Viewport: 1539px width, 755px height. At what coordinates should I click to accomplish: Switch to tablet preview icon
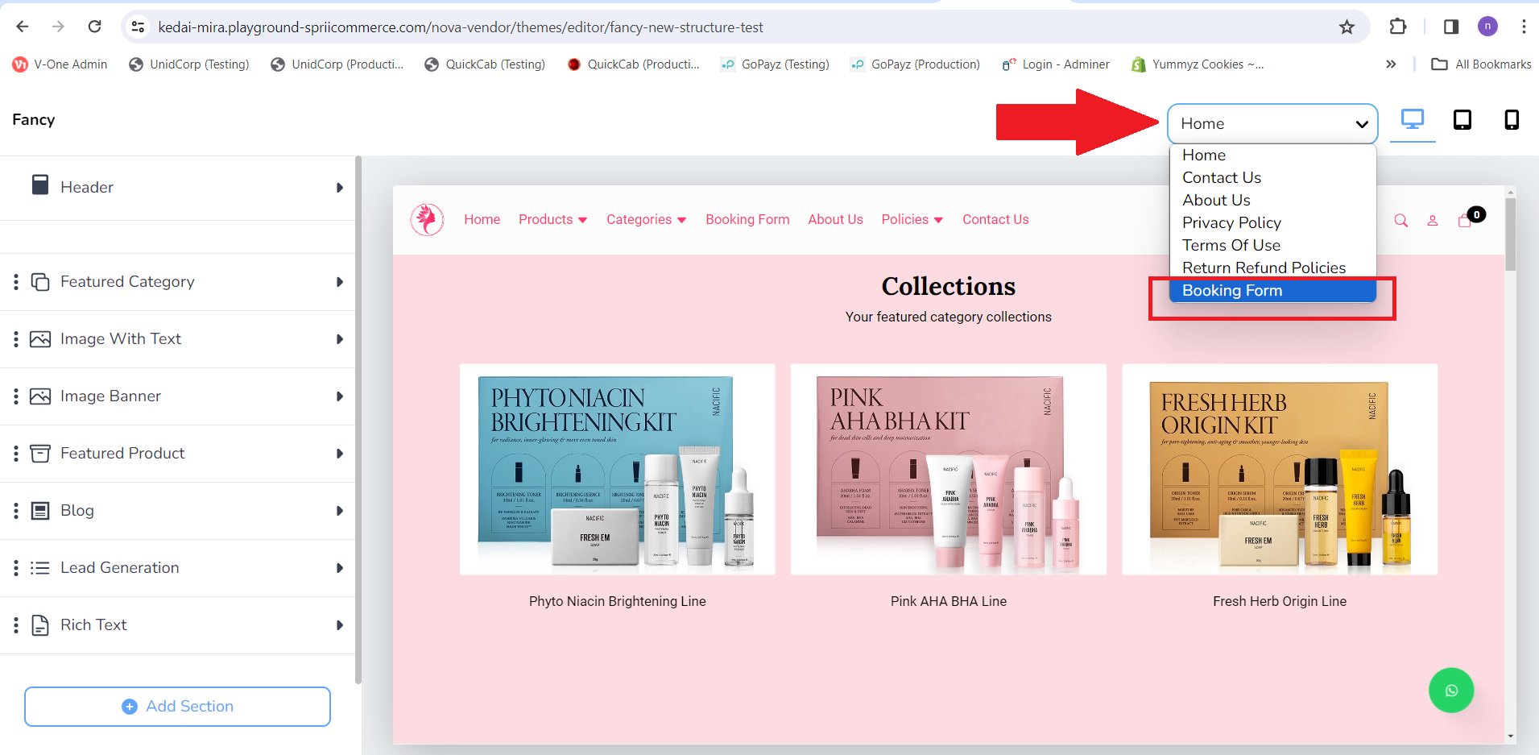point(1462,120)
